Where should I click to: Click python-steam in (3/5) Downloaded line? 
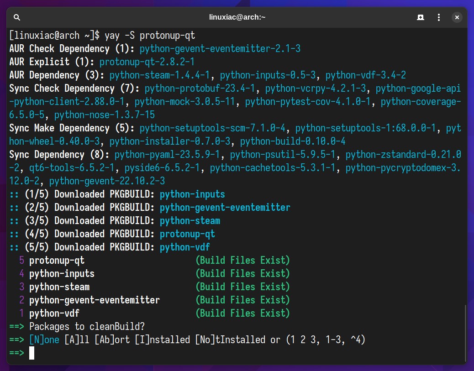[x=190, y=221]
